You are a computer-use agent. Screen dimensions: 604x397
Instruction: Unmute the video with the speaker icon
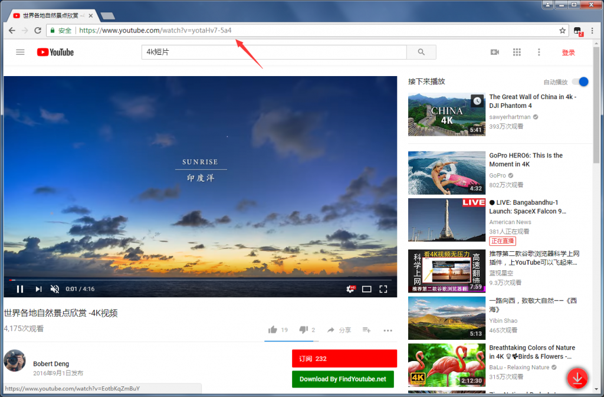point(55,289)
